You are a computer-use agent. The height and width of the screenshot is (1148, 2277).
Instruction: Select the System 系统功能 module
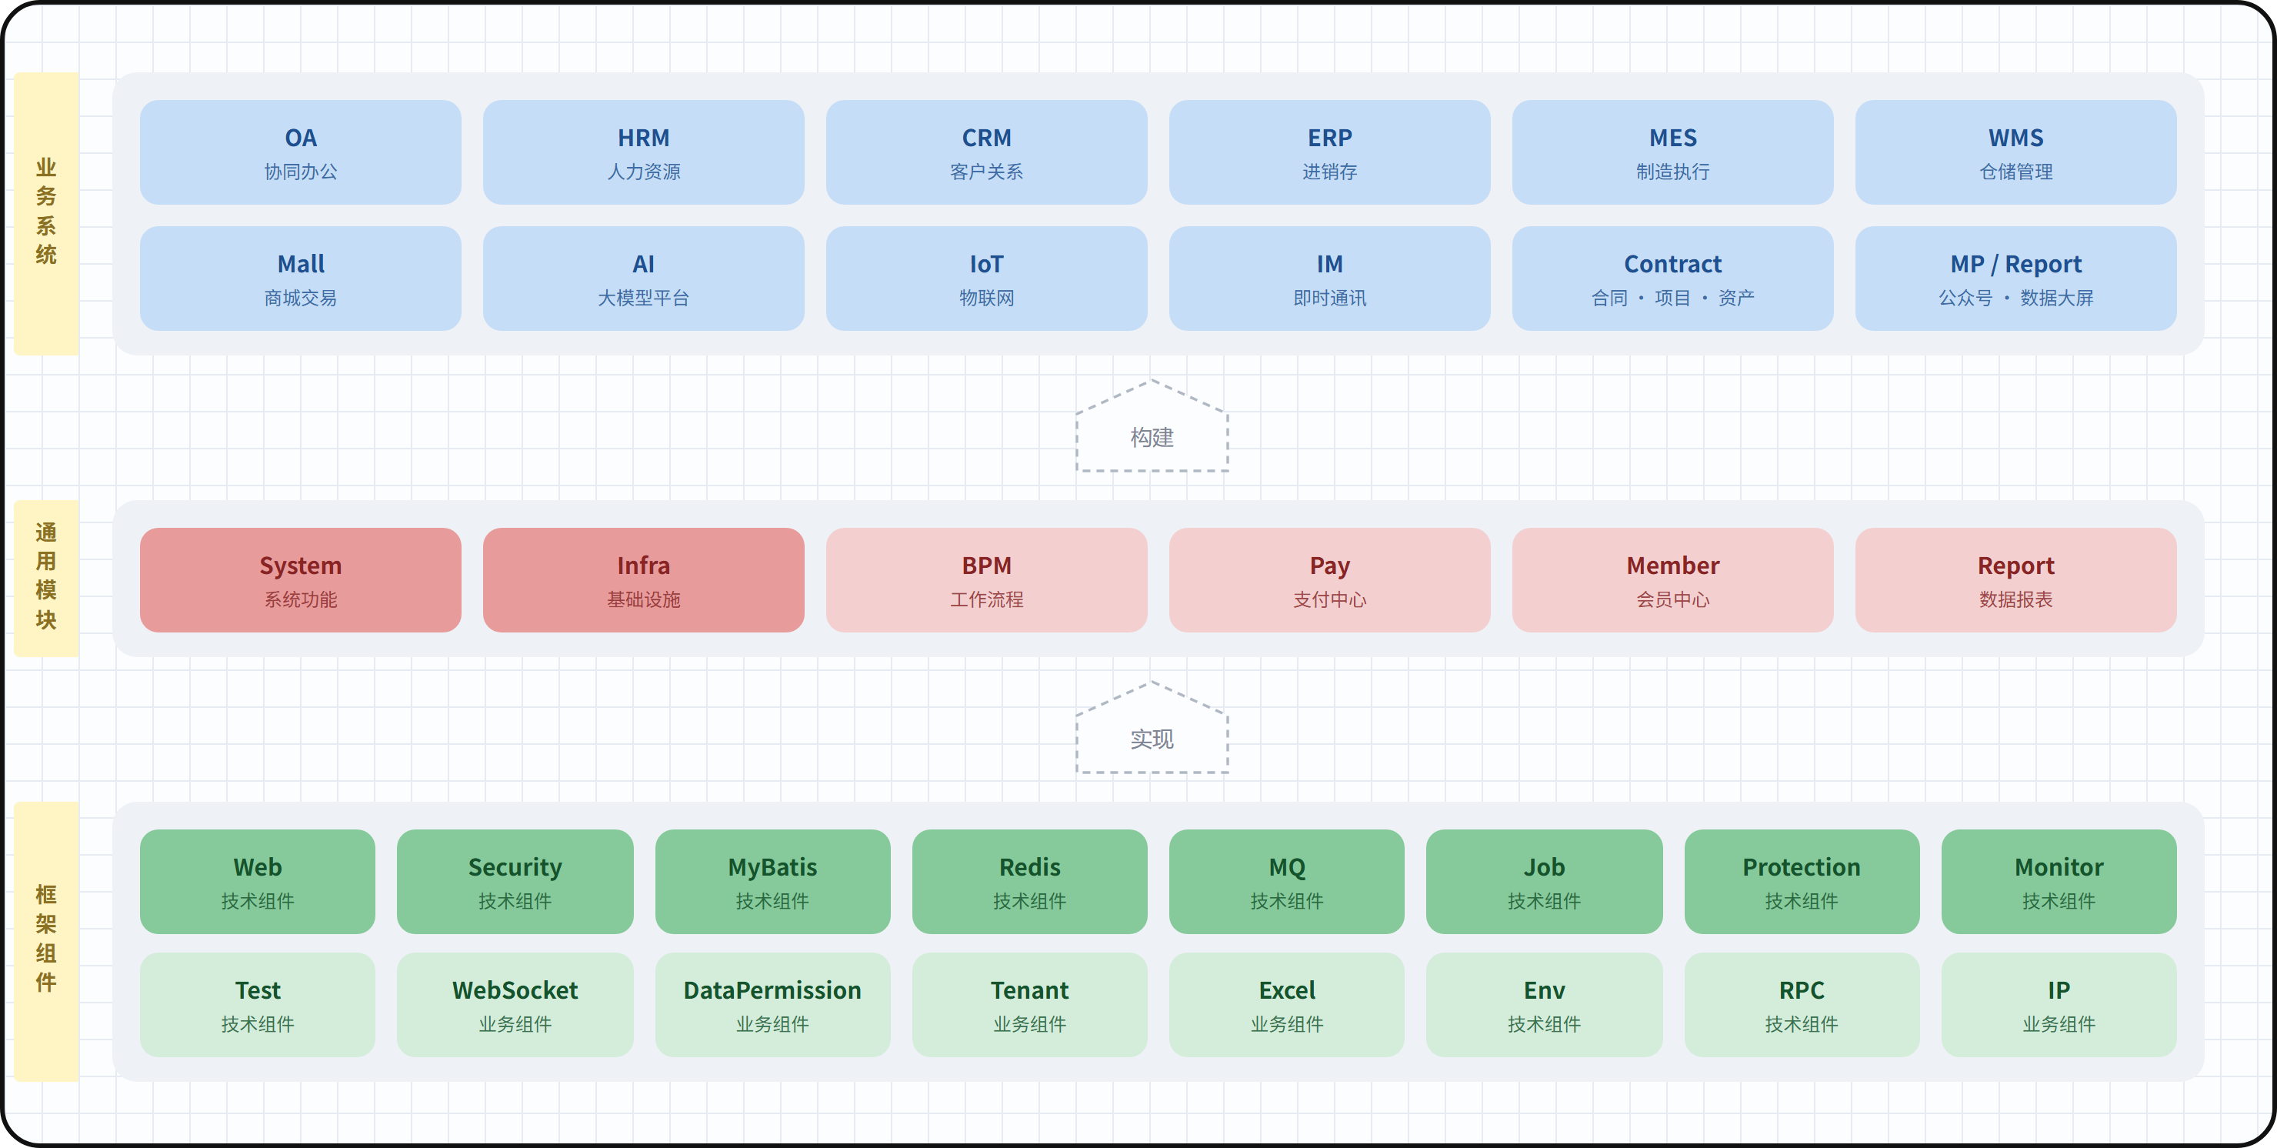301,580
